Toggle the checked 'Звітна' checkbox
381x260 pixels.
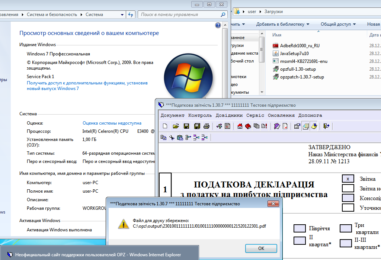pyautogui.click(x=348, y=179)
